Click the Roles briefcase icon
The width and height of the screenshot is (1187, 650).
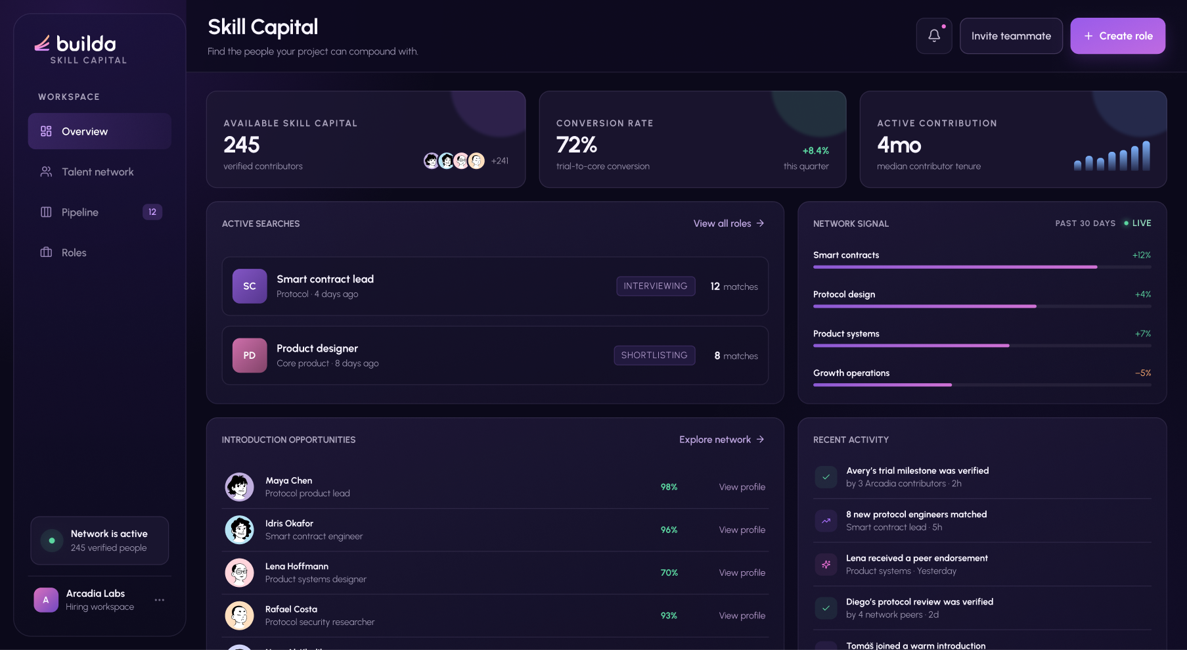point(46,252)
